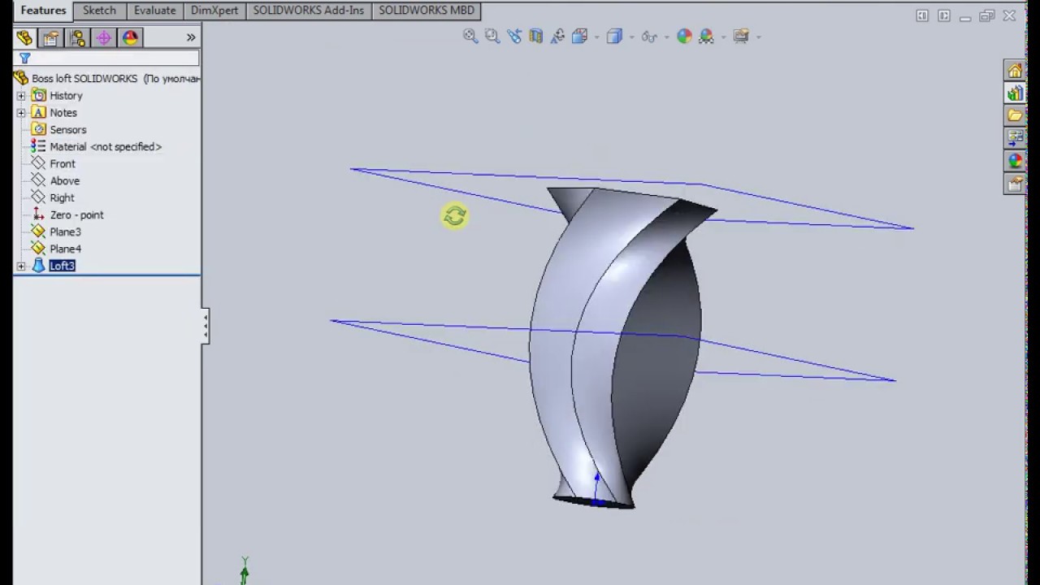Click the Hide/Show Items glasses icon

click(649, 36)
